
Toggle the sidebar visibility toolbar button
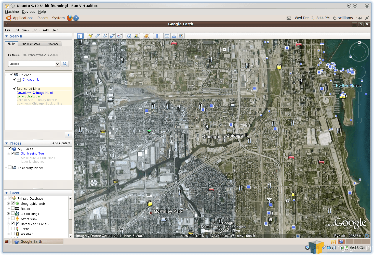tap(80, 36)
